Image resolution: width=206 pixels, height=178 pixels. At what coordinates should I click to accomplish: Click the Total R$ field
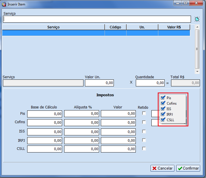tap(185, 83)
